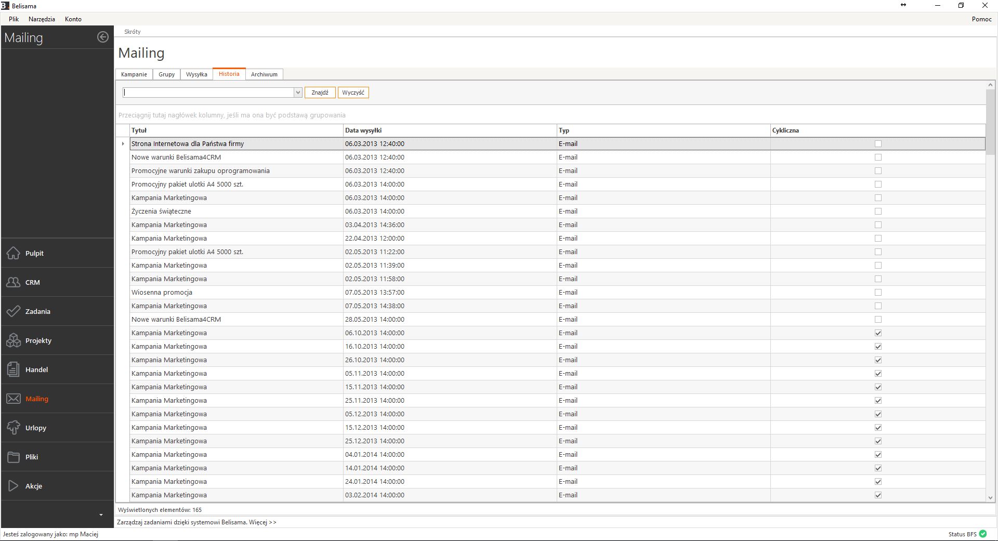Click the Akcje play icon
This screenshot has height=541, width=998.
point(14,486)
